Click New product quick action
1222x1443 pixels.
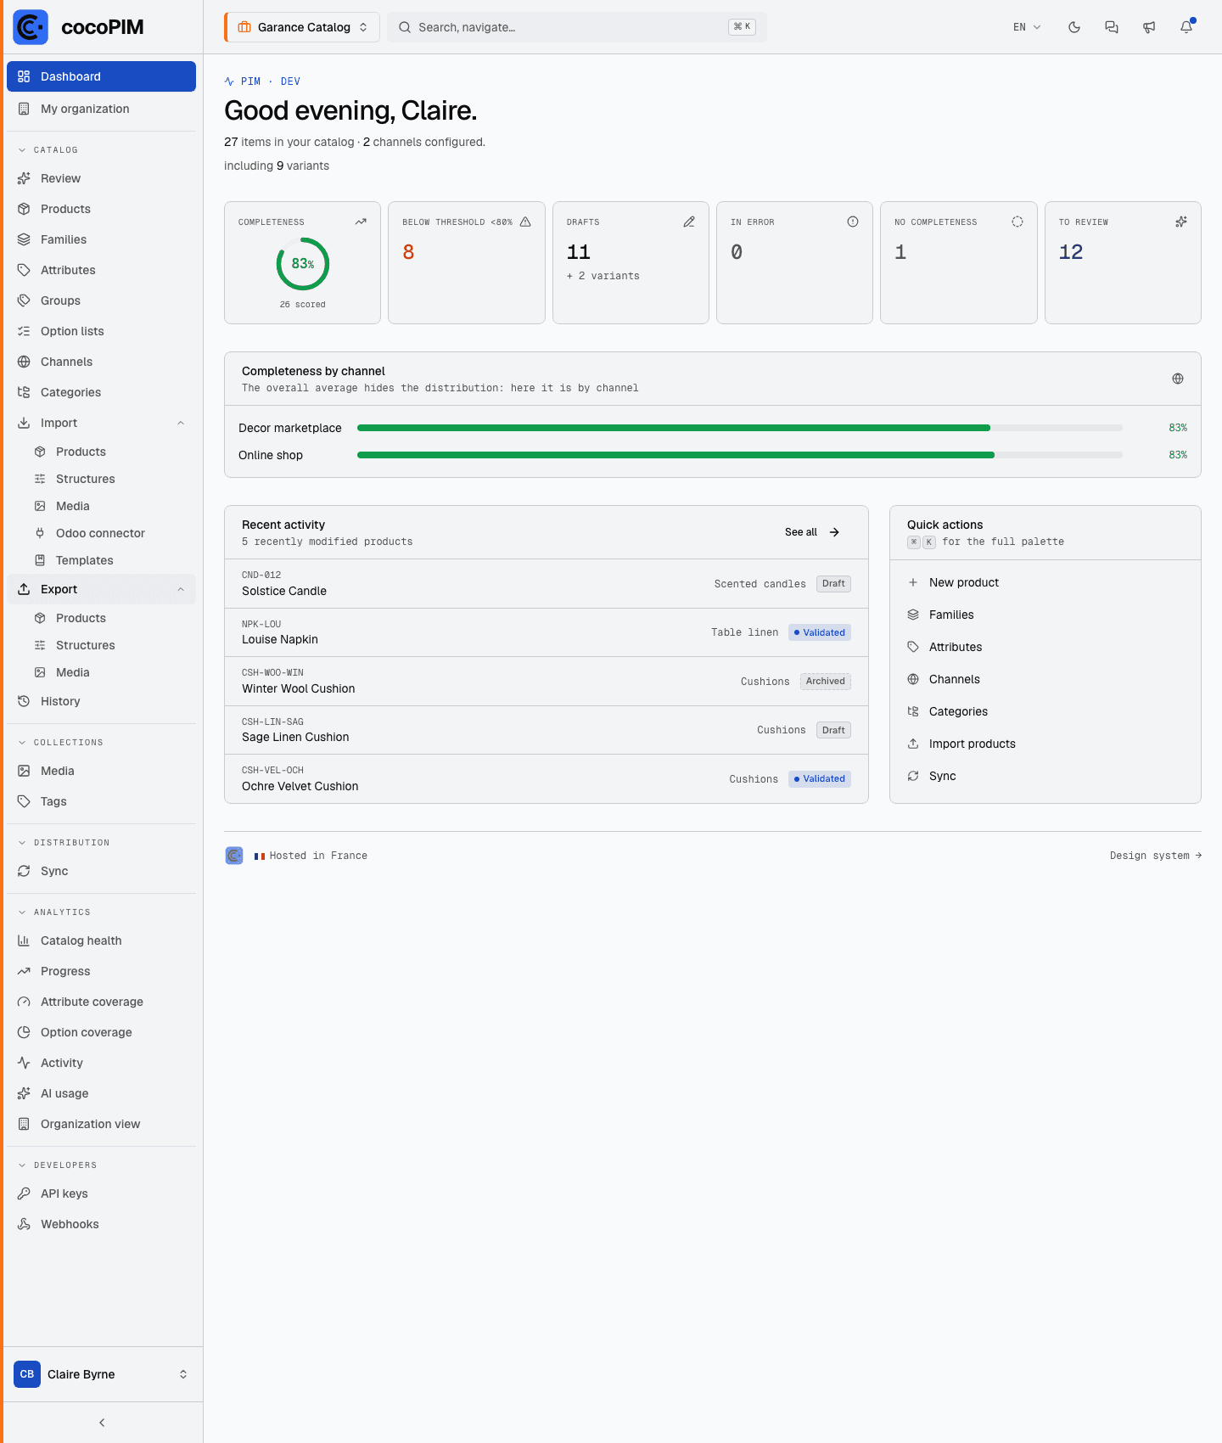click(x=1045, y=582)
